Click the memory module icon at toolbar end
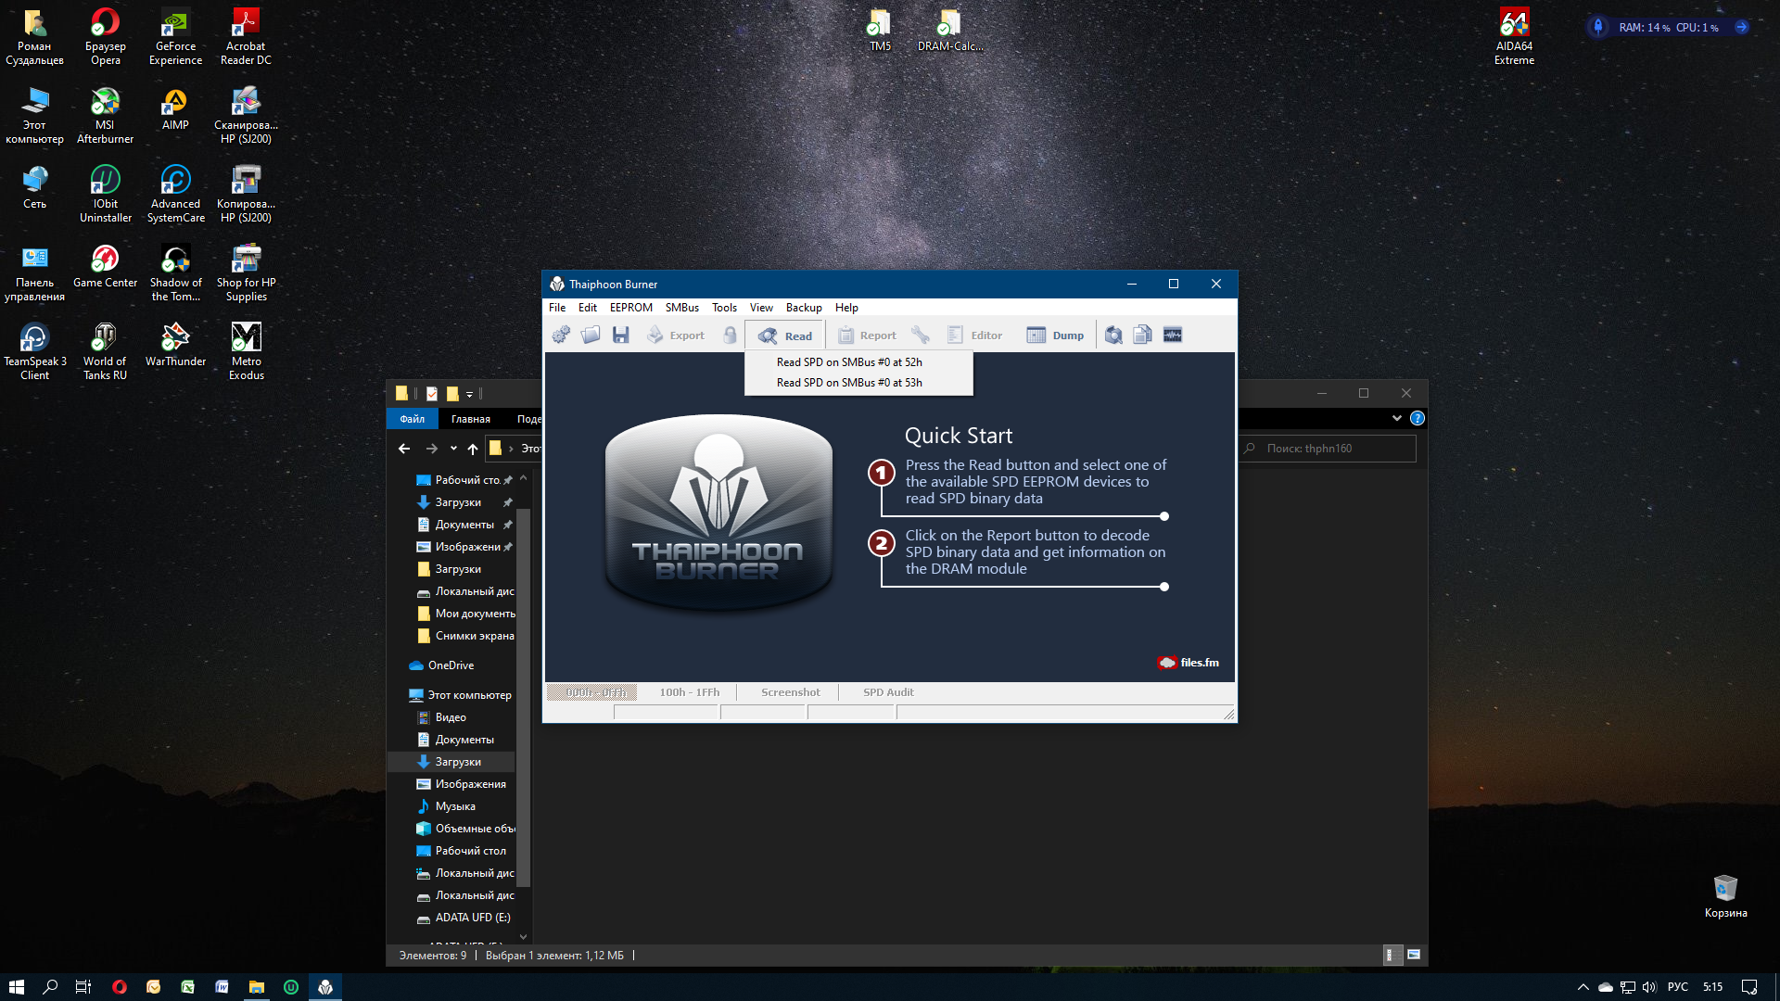1780x1001 pixels. [1173, 336]
